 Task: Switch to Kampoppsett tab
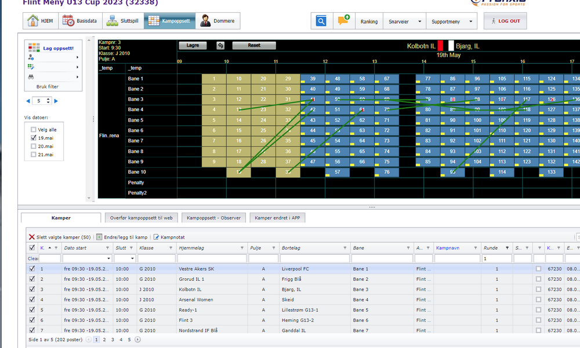pos(169,21)
